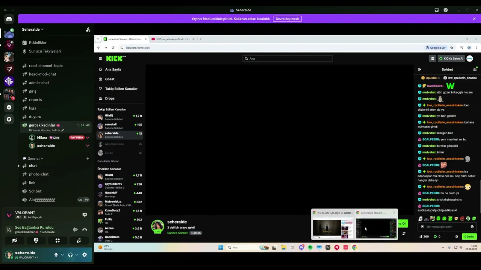The height and width of the screenshot is (270, 481).
Task: Disable Streamer Mode via Devre dışı bırak
Action: tap(287, 19)
